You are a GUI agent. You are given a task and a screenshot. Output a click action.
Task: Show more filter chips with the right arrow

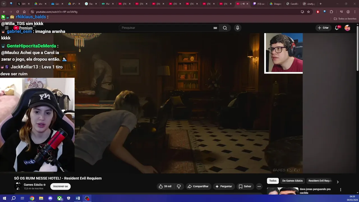(337, 182)
